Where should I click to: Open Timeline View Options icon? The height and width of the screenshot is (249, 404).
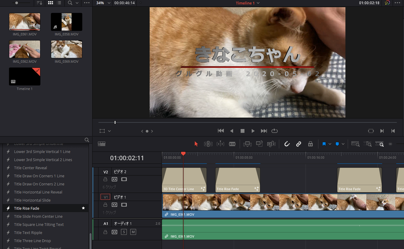(102, 144)
